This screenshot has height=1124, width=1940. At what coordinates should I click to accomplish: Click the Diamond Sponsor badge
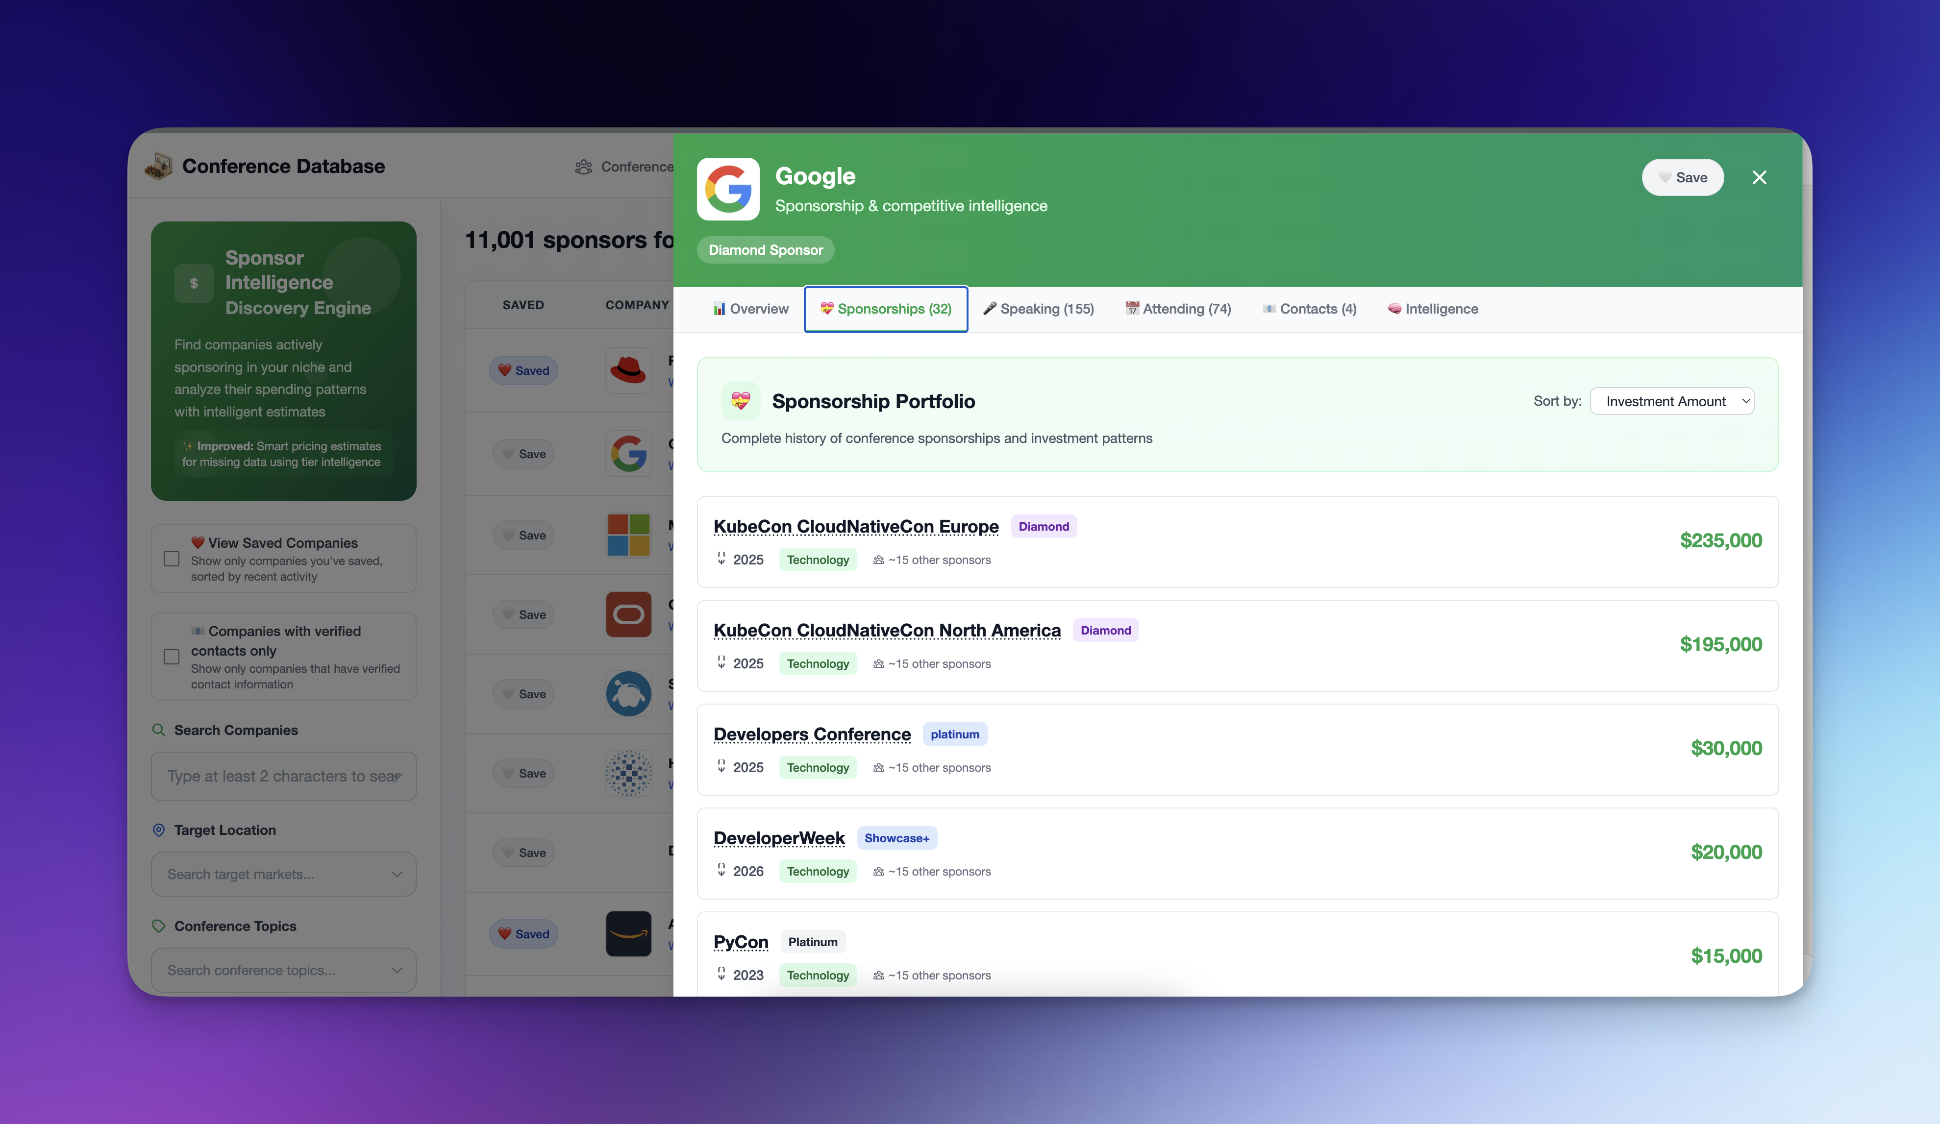pos(765,250)
